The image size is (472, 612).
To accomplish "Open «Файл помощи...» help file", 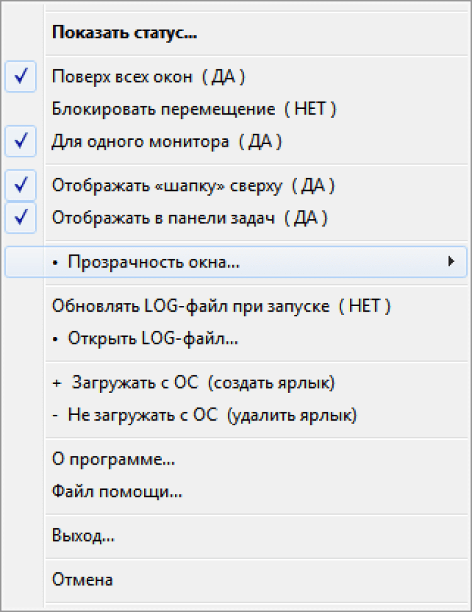I will (x=117, y=492).
